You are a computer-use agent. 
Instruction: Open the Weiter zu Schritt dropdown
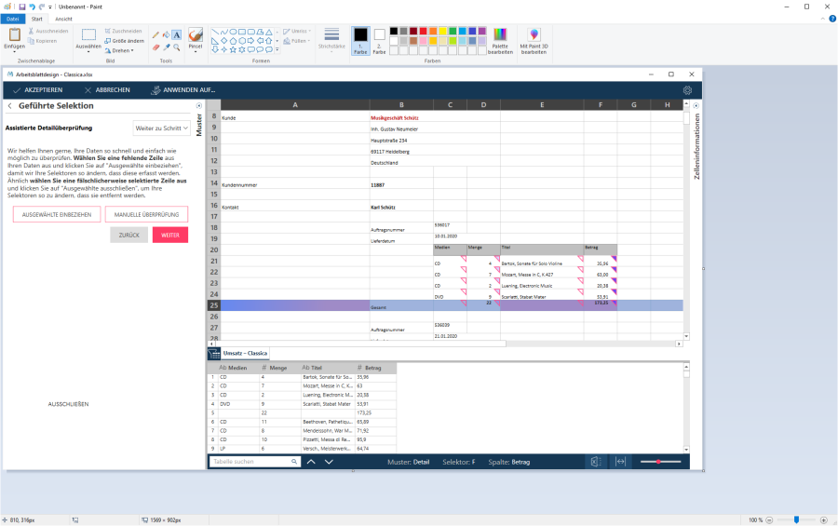pyautogui.click(x=161, y=128)
